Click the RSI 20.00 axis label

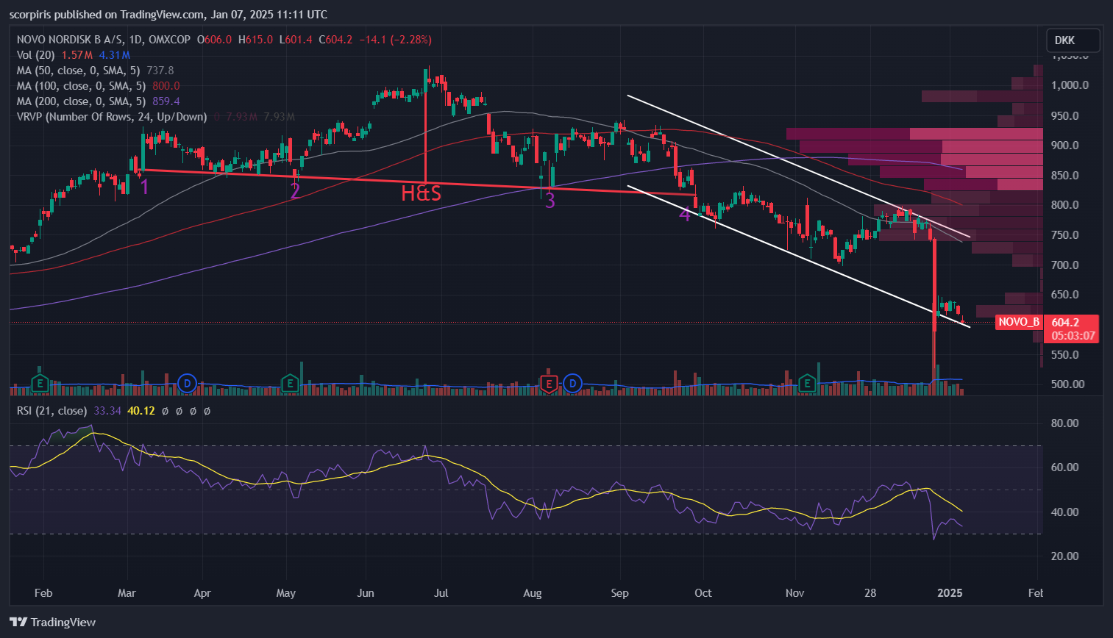[x=1065, y=556]
